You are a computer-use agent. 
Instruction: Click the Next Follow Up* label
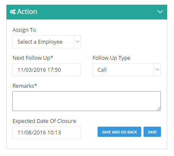pos(33,58)
